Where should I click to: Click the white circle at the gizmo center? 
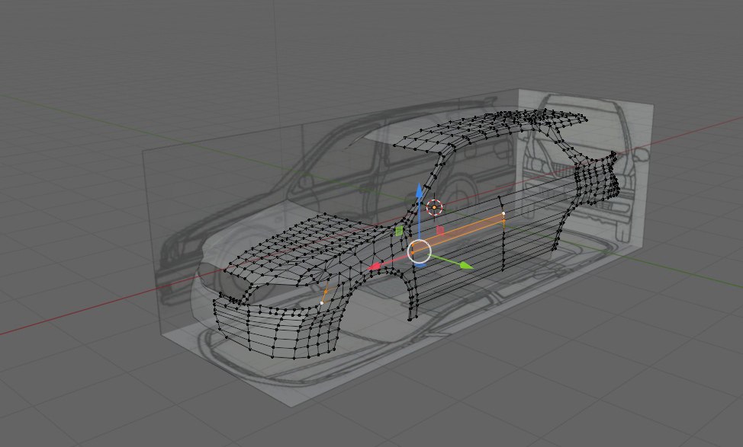click(x=420, y=251)
